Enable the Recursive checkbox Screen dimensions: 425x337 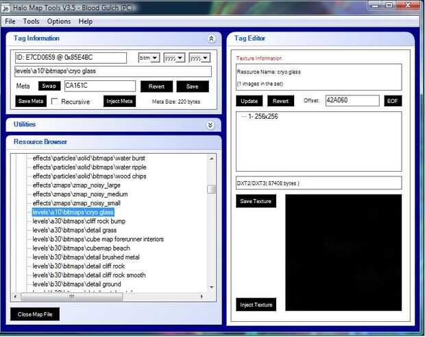pos(54,102)
